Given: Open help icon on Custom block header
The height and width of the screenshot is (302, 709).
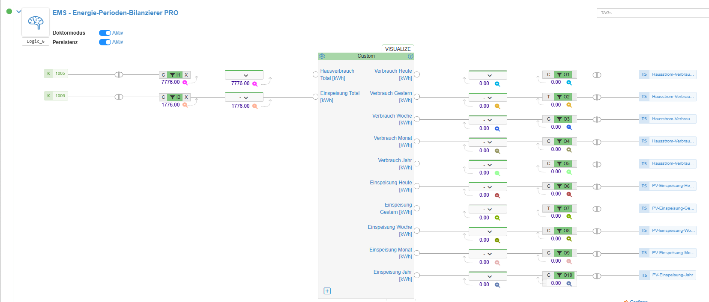Looking at the screenshot, I should [x=410, y=56].
